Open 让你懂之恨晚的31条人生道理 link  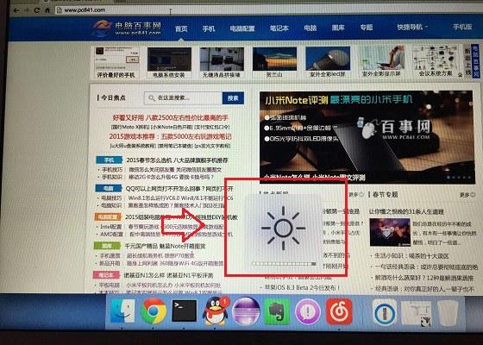pos(406,211)
